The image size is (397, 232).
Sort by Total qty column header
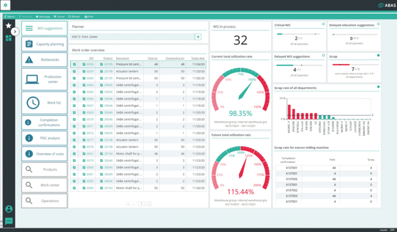point(153,58)
